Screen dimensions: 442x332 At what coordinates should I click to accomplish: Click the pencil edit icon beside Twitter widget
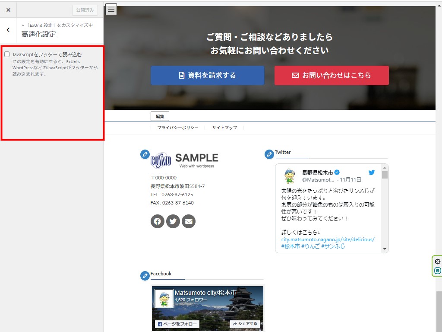tap(269, 154)
